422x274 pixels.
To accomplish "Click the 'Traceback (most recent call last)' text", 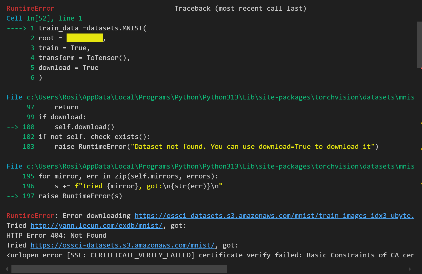I will tap(241, 9).
